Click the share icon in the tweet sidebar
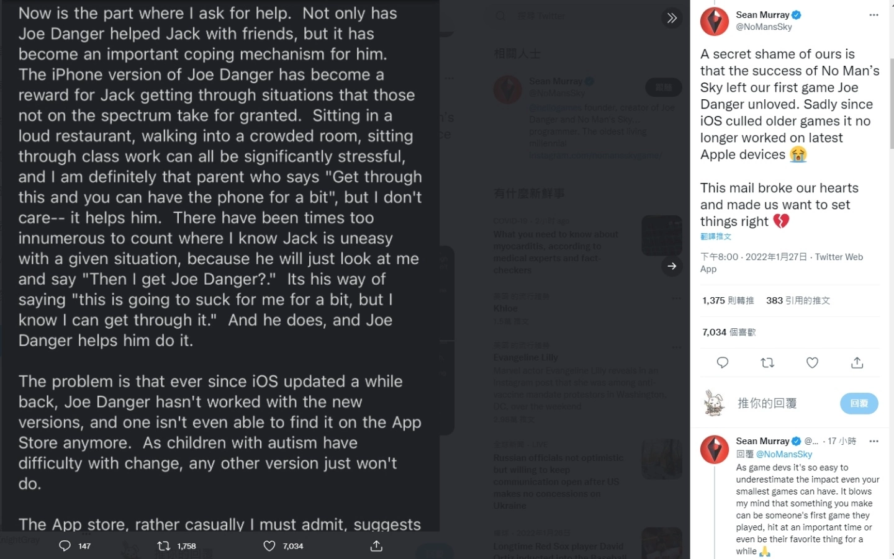 [x=857, y=363]
